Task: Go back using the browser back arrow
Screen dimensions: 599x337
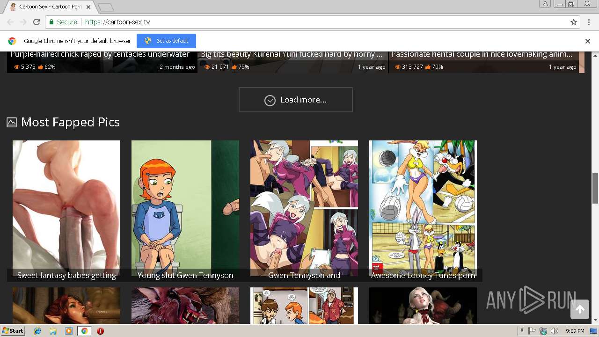Action: 10,22
